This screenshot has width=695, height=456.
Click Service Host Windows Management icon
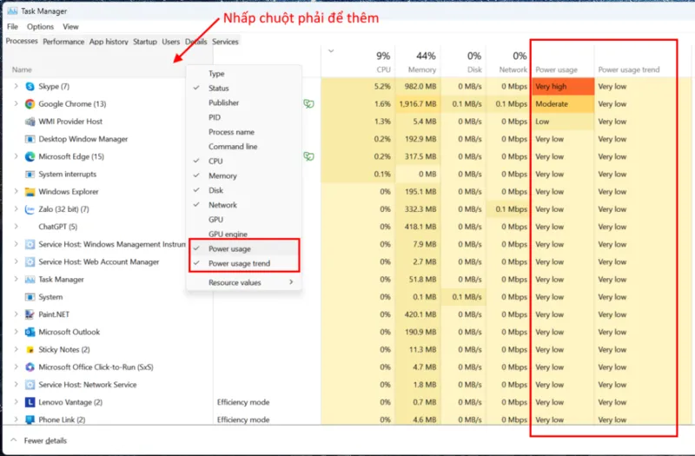tap(30, 244)
